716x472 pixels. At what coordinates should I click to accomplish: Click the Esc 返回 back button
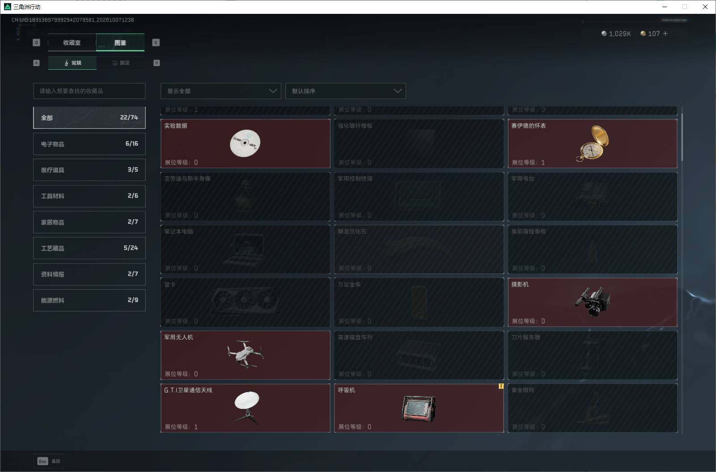coord(49,461)
